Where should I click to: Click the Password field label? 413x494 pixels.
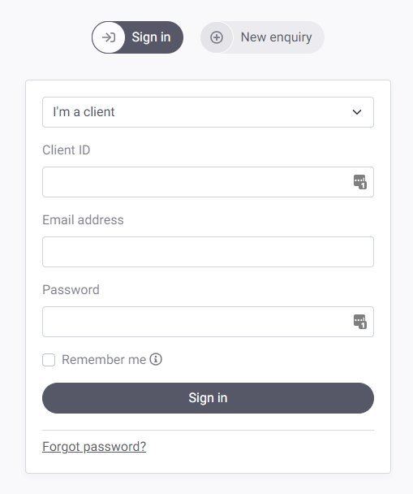pyautogui.click(x=71, y=290)
